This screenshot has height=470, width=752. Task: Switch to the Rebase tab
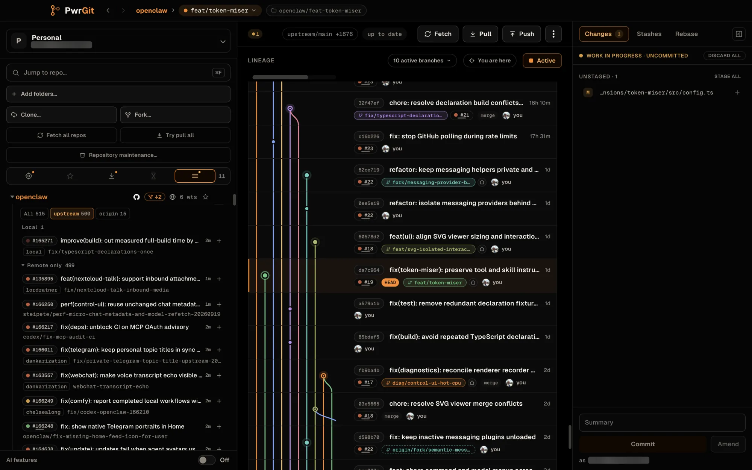click(686, 34)
